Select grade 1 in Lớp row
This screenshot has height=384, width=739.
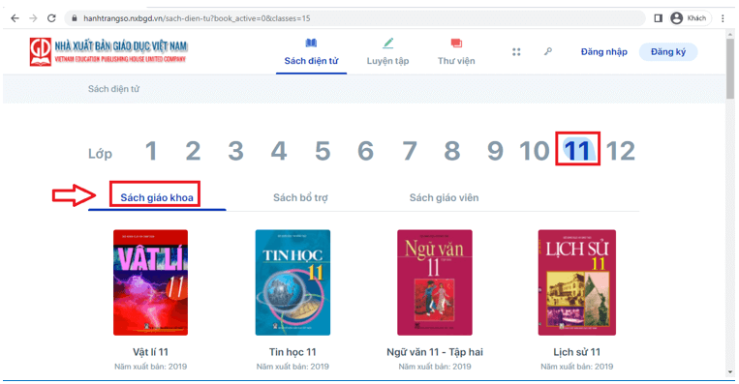point(151,151)
